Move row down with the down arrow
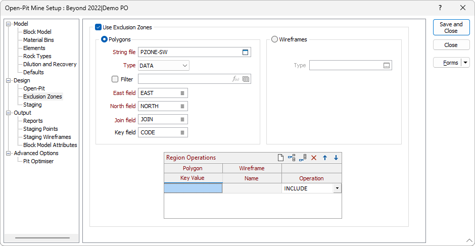This screenshot has width=475, height=246. [336, 158]
